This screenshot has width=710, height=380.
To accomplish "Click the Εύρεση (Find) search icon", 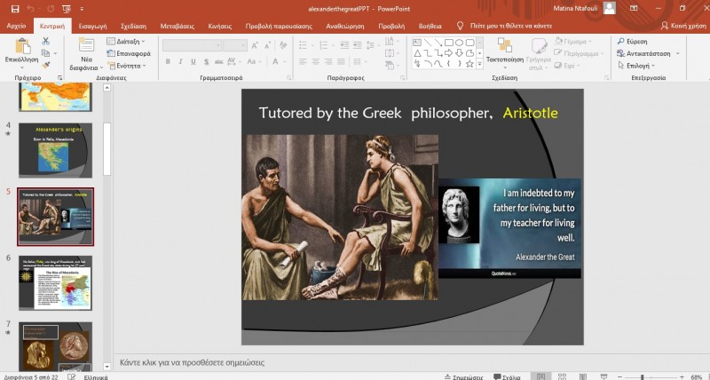I will click(620, 41).
